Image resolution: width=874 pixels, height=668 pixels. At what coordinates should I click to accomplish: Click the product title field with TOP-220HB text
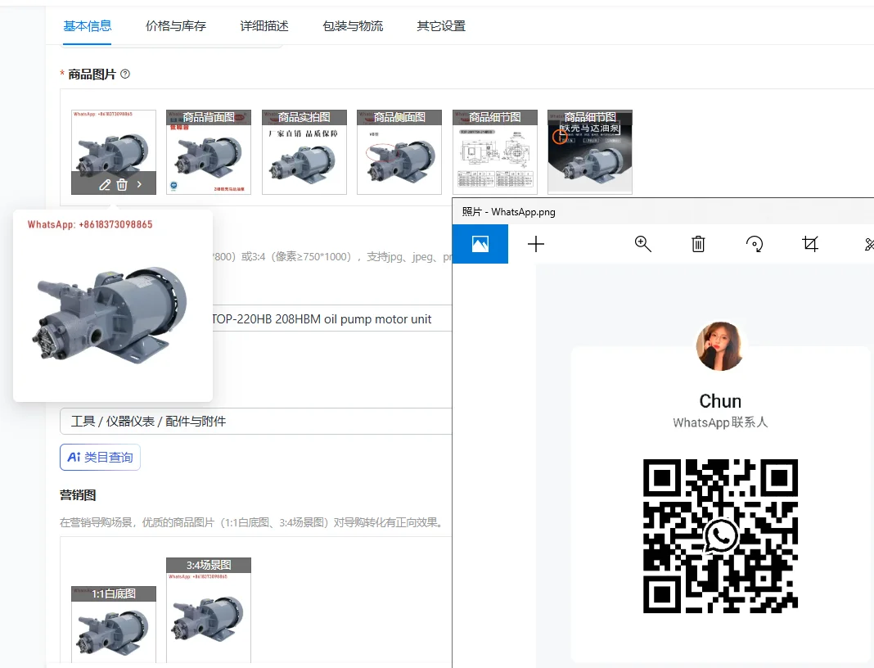[331, 318]
